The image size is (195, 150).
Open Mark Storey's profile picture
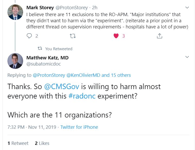tap(15, 13)
